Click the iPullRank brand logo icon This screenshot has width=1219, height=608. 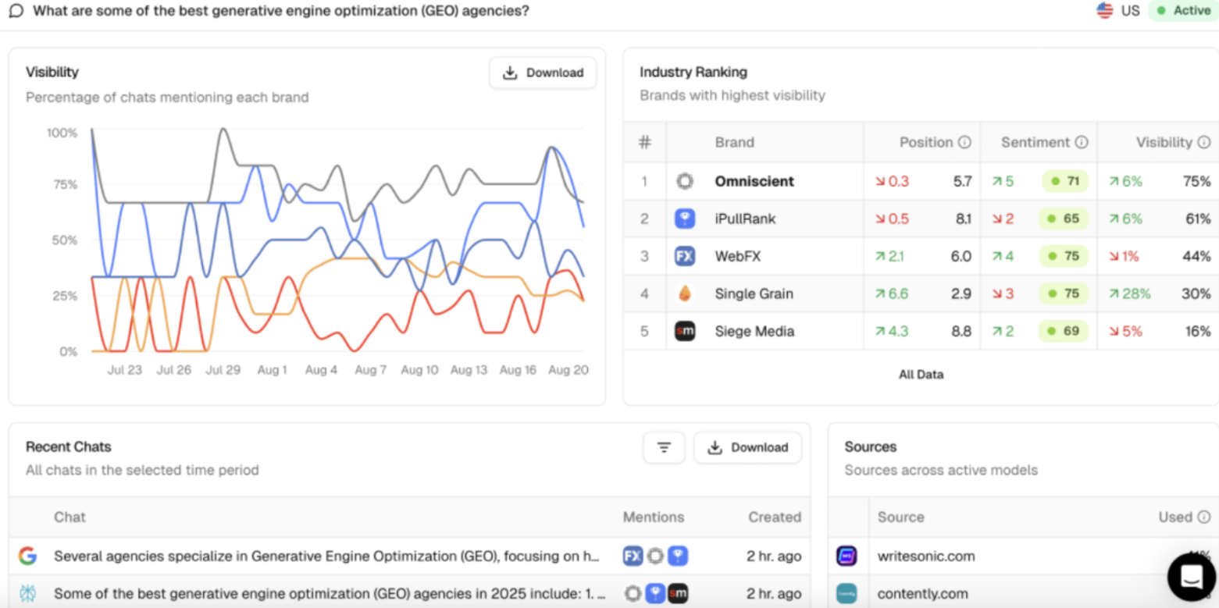coord(685,219)
